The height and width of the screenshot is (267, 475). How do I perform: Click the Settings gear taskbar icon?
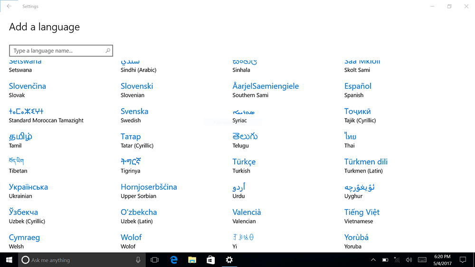(229, 260)
